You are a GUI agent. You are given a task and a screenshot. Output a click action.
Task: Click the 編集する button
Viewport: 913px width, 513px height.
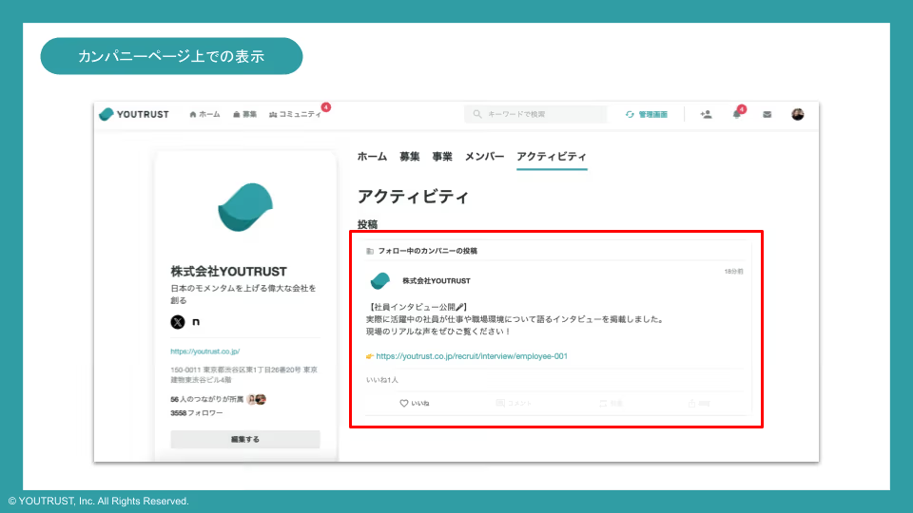[x=245, y=439]
